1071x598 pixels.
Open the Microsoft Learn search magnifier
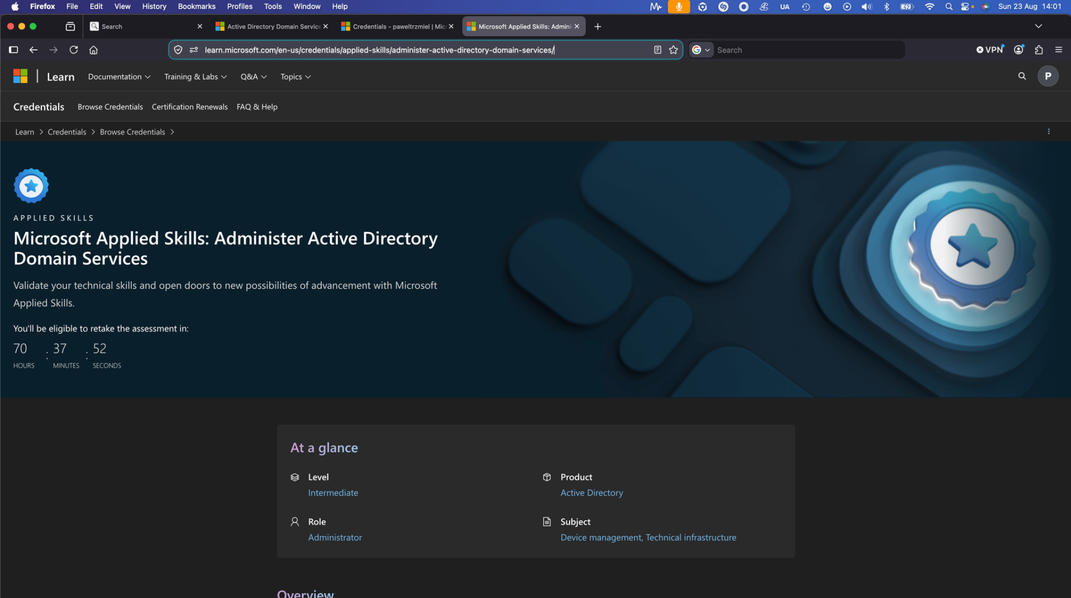pos(1022,76)
